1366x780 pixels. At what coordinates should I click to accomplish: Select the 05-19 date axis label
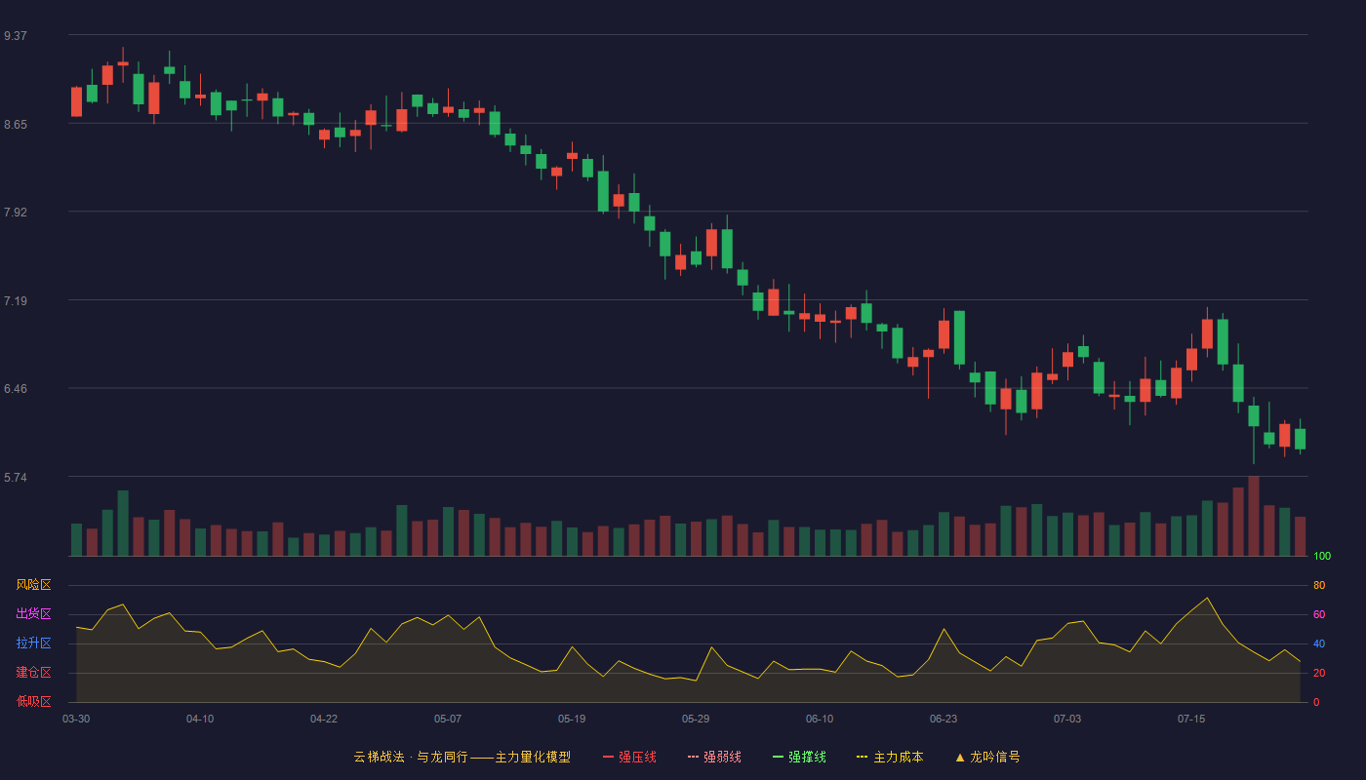click(572, 719)
